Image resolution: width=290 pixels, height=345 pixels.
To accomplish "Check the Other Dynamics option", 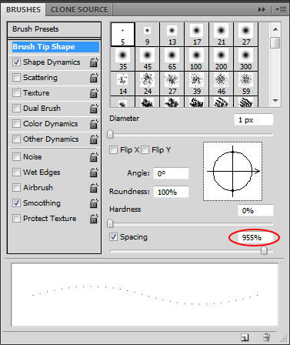I will [x=16, y=139].
